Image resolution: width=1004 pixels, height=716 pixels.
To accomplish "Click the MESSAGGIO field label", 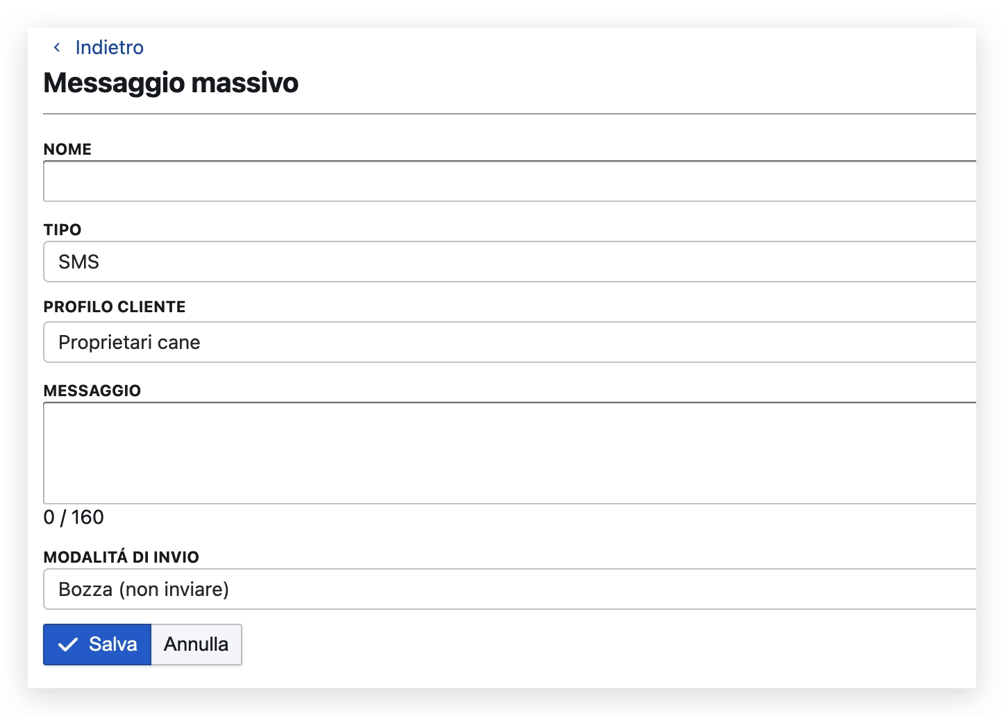I will click(92, 391).
